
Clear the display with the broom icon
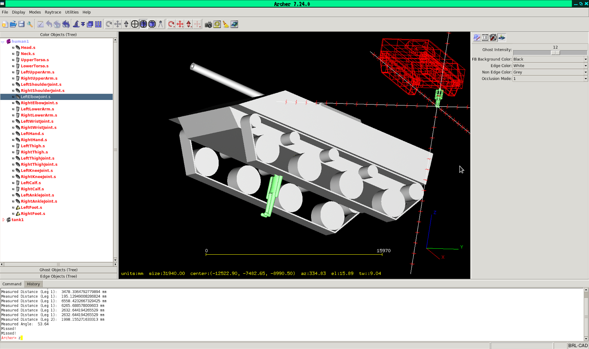point(226,24)
